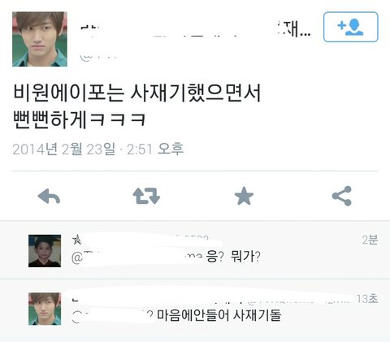Retweet this tweet using the retweet icon
The image size is (390, 342).
pyautogui.click(x=146, y=196)
